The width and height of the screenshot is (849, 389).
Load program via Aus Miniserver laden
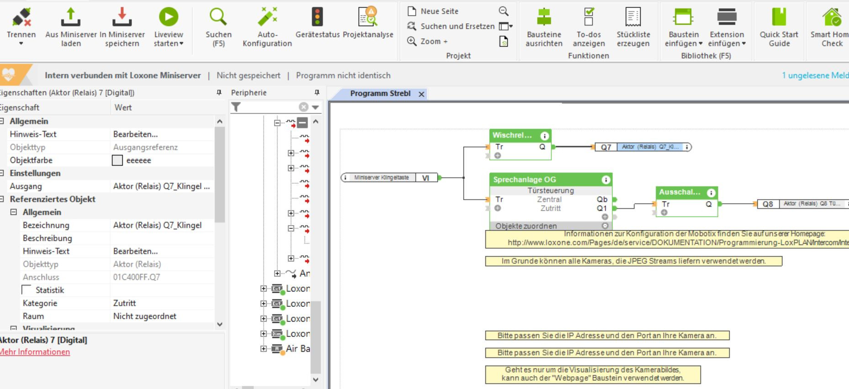pyautogui.click(x=71, y=18)
